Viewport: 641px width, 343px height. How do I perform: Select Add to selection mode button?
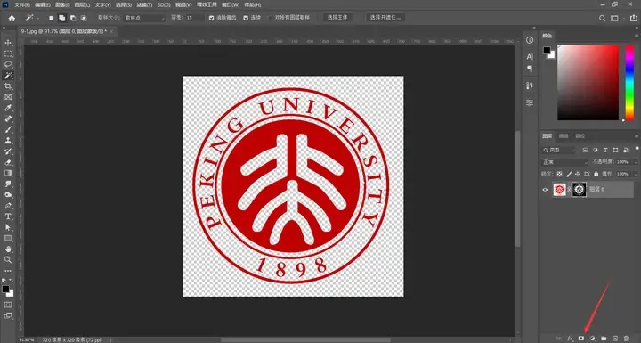point(61,18)
